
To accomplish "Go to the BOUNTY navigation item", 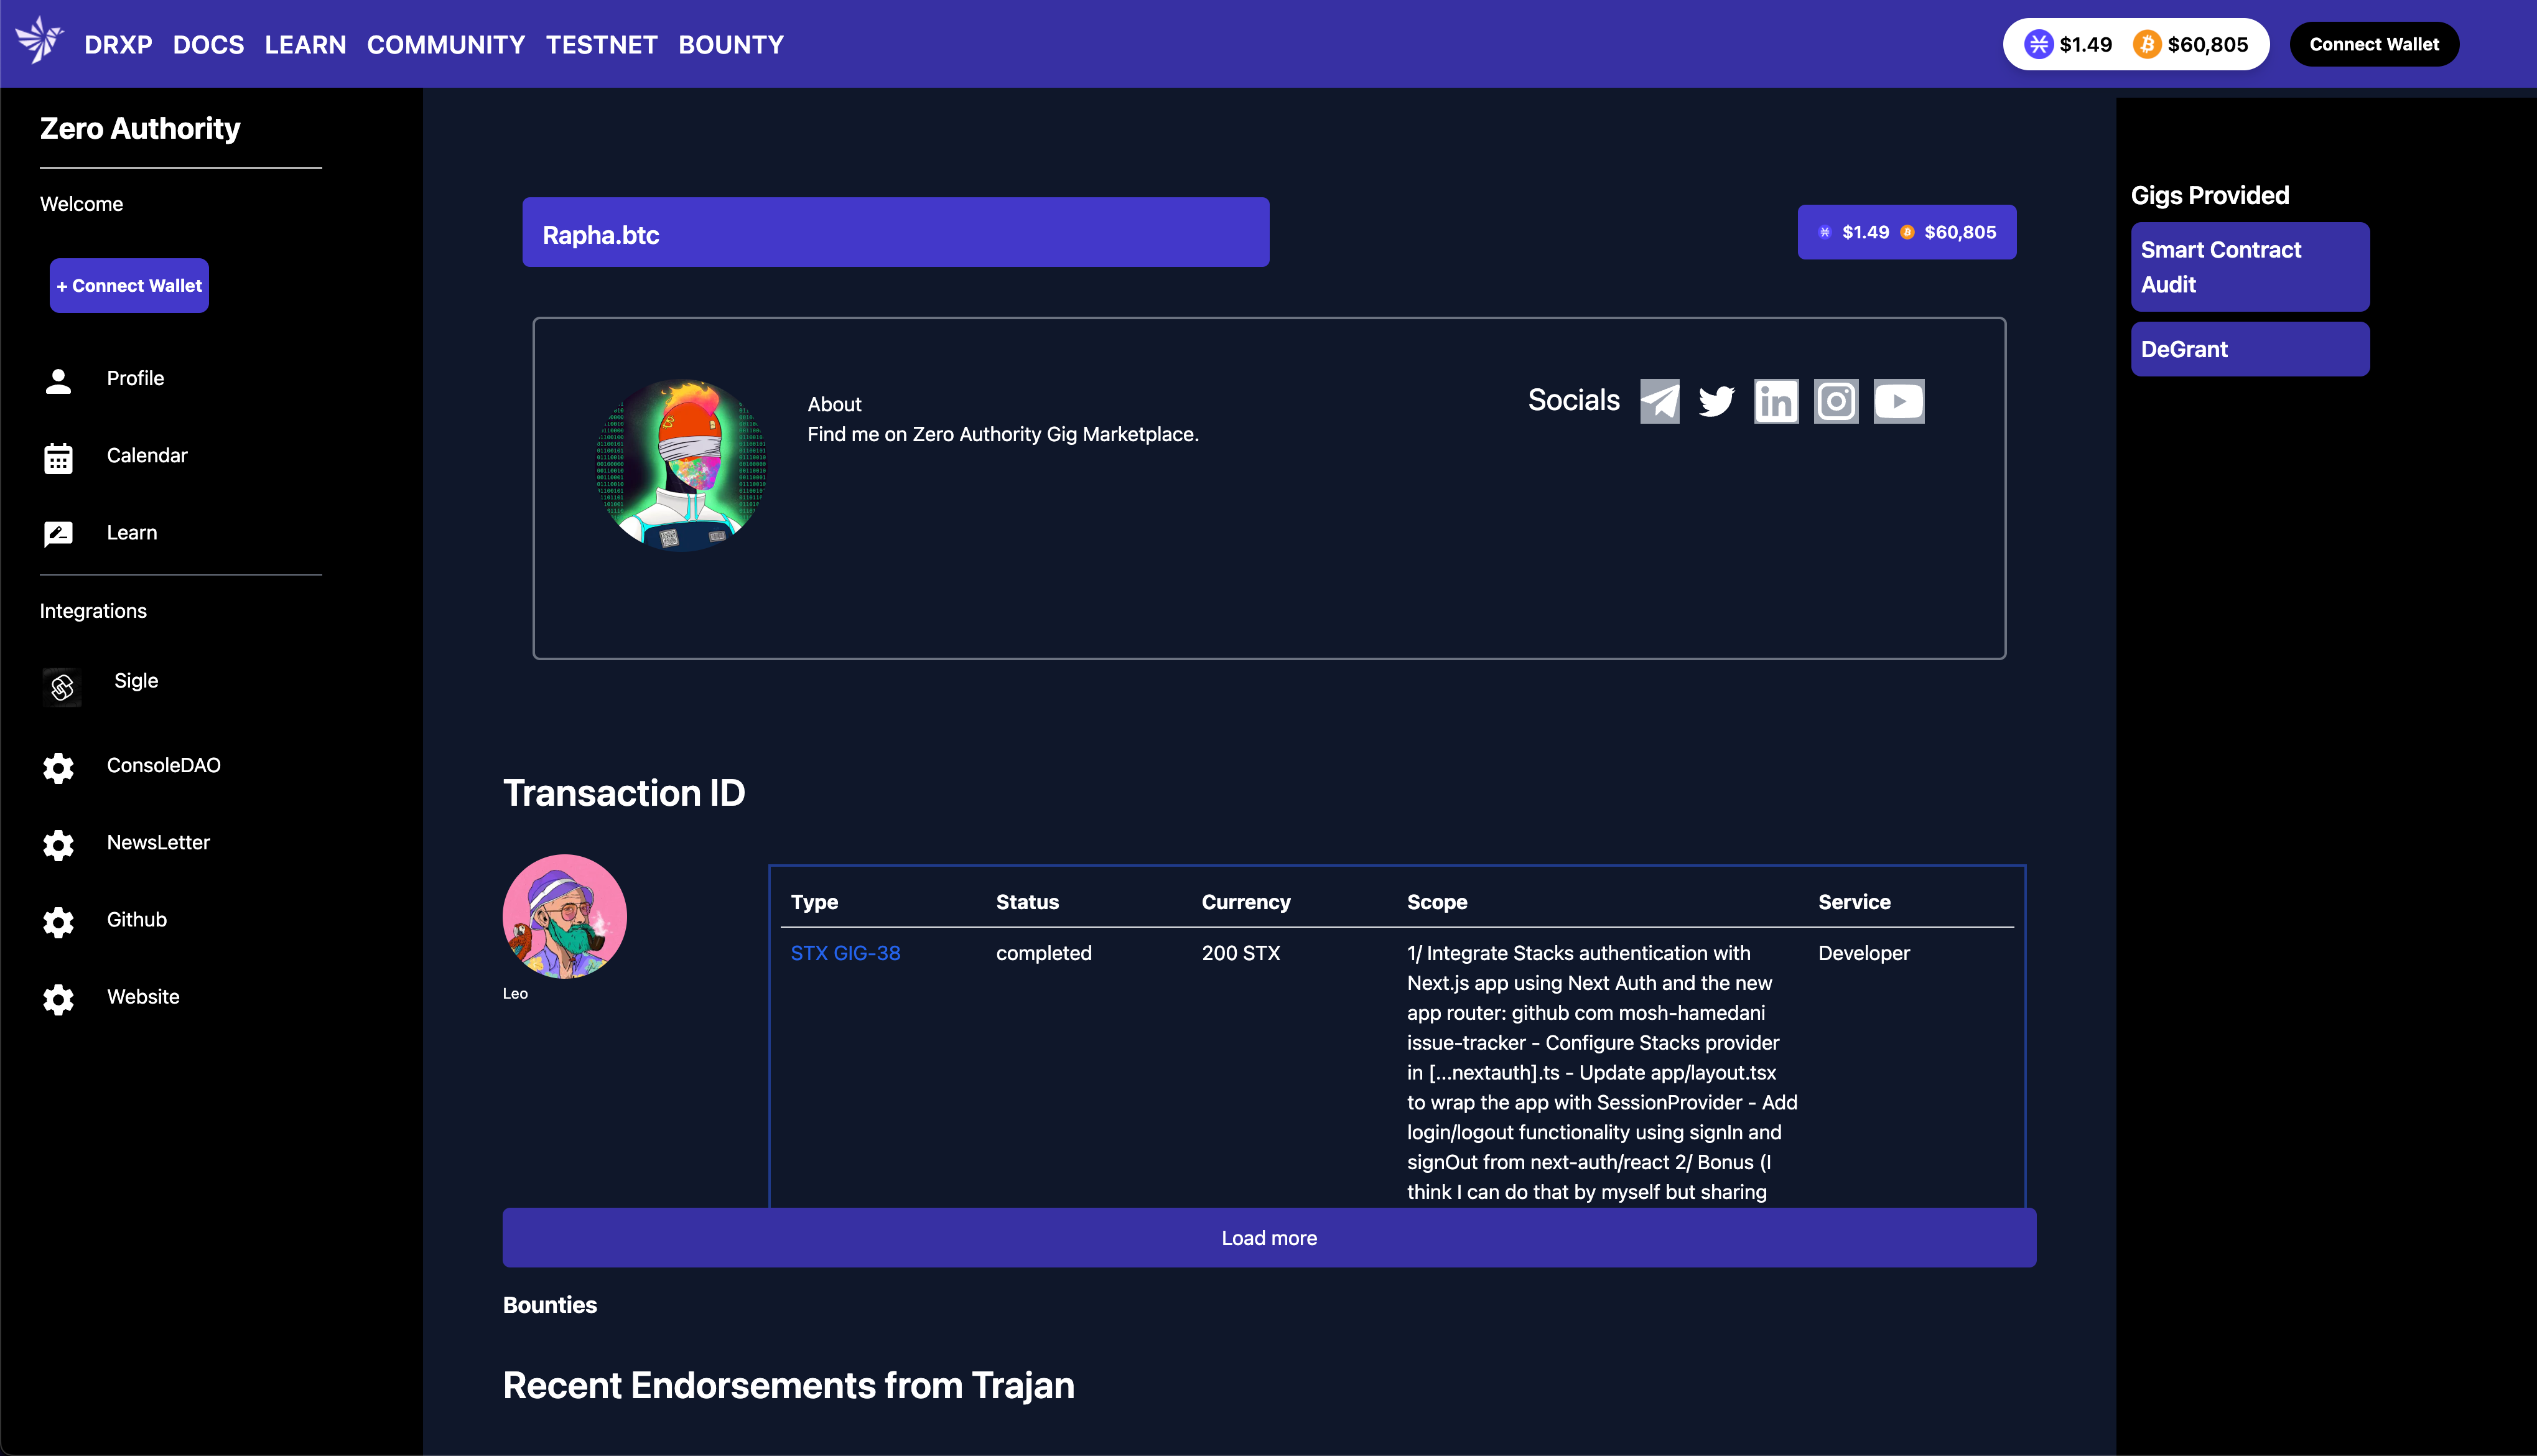I will [x=731, y=45].
